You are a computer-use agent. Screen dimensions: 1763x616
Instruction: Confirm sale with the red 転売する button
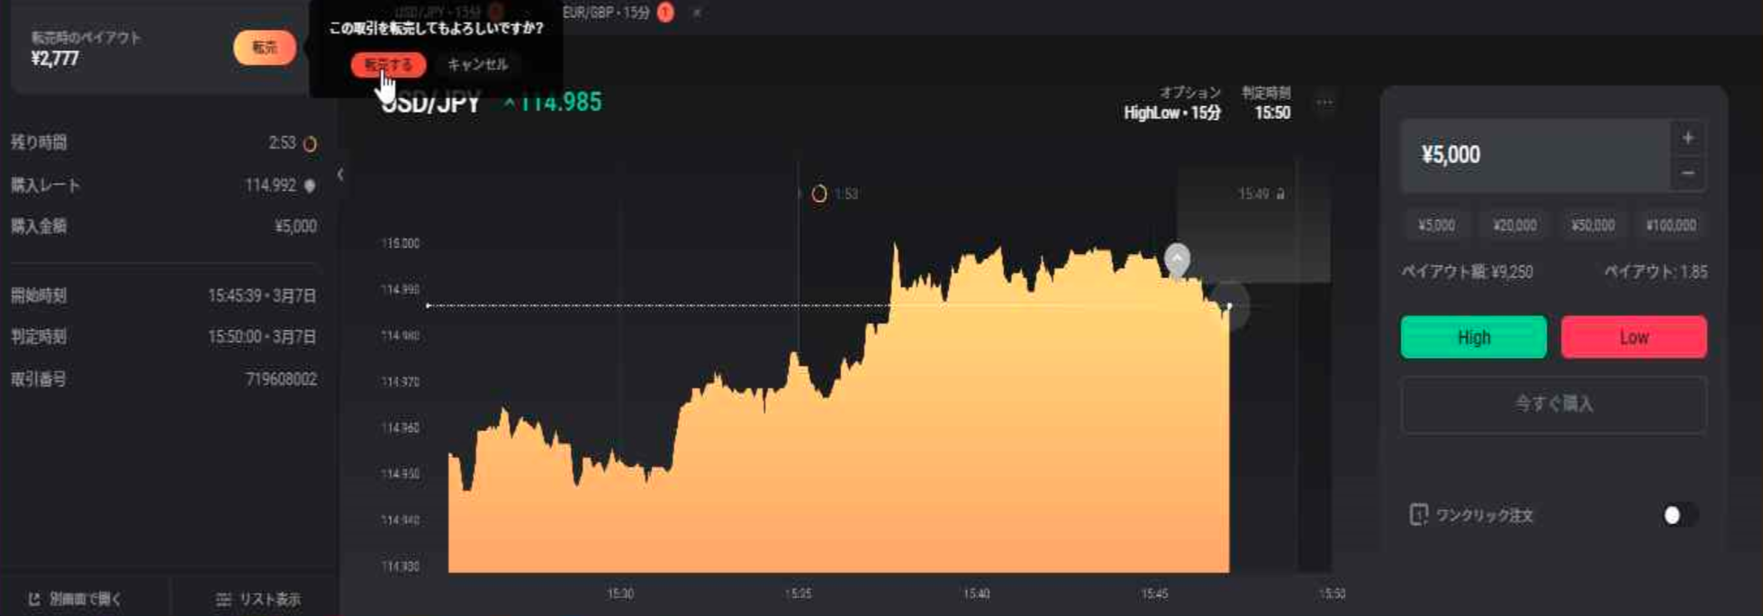(x=388, y=65)
